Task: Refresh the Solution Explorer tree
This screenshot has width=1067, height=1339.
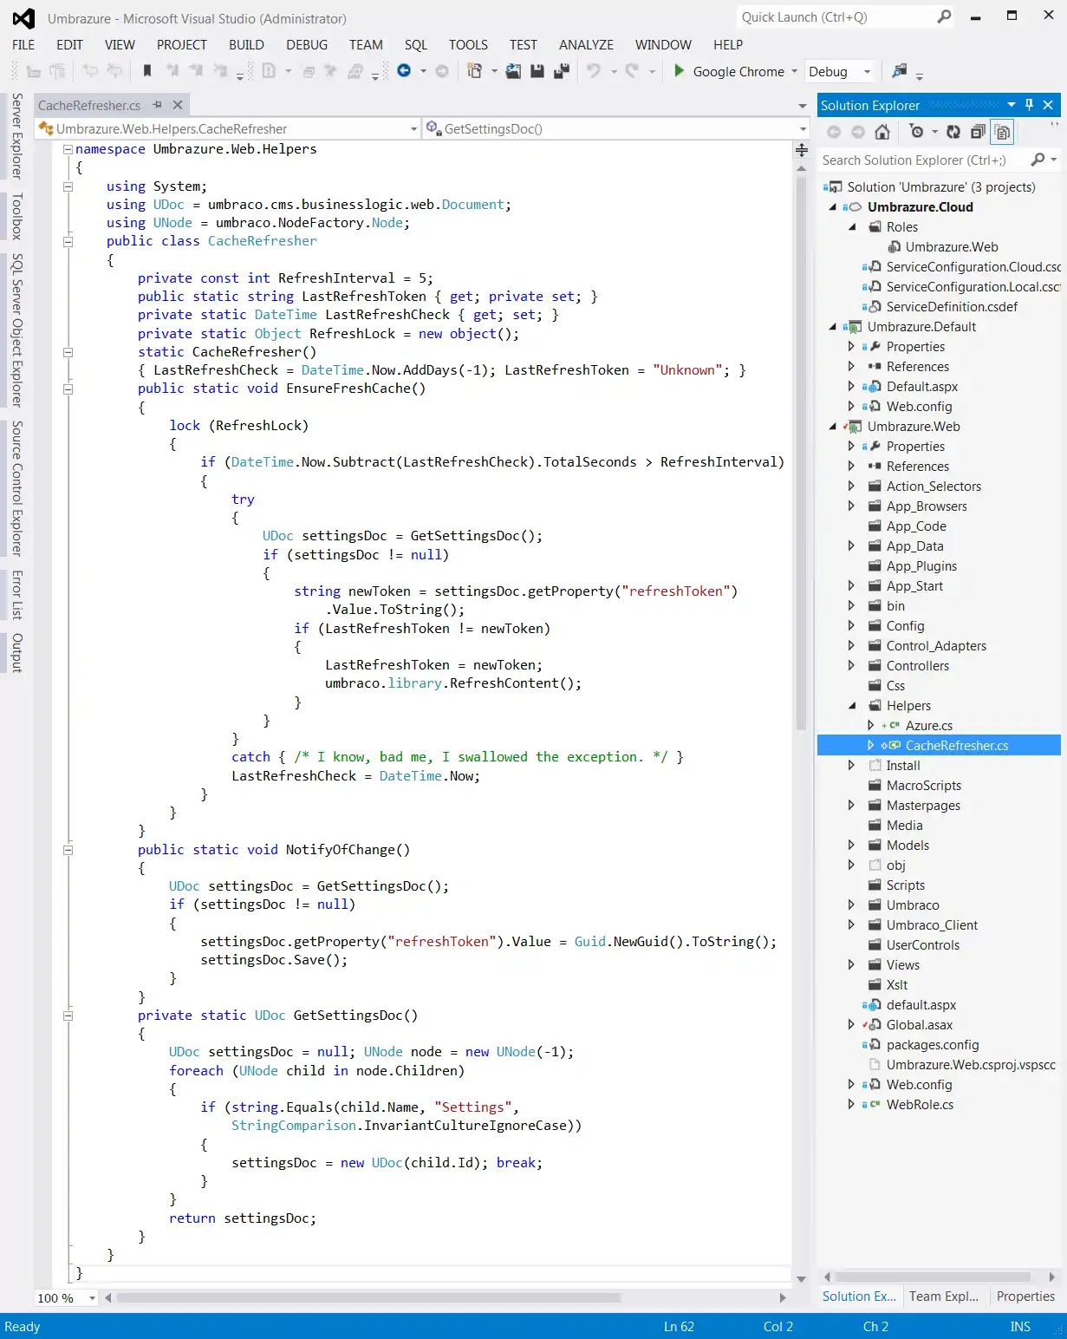Action: pos(953,132)
